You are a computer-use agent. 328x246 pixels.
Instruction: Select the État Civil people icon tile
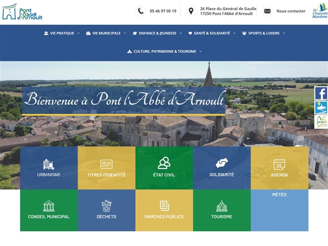click(x=164, y=168)
